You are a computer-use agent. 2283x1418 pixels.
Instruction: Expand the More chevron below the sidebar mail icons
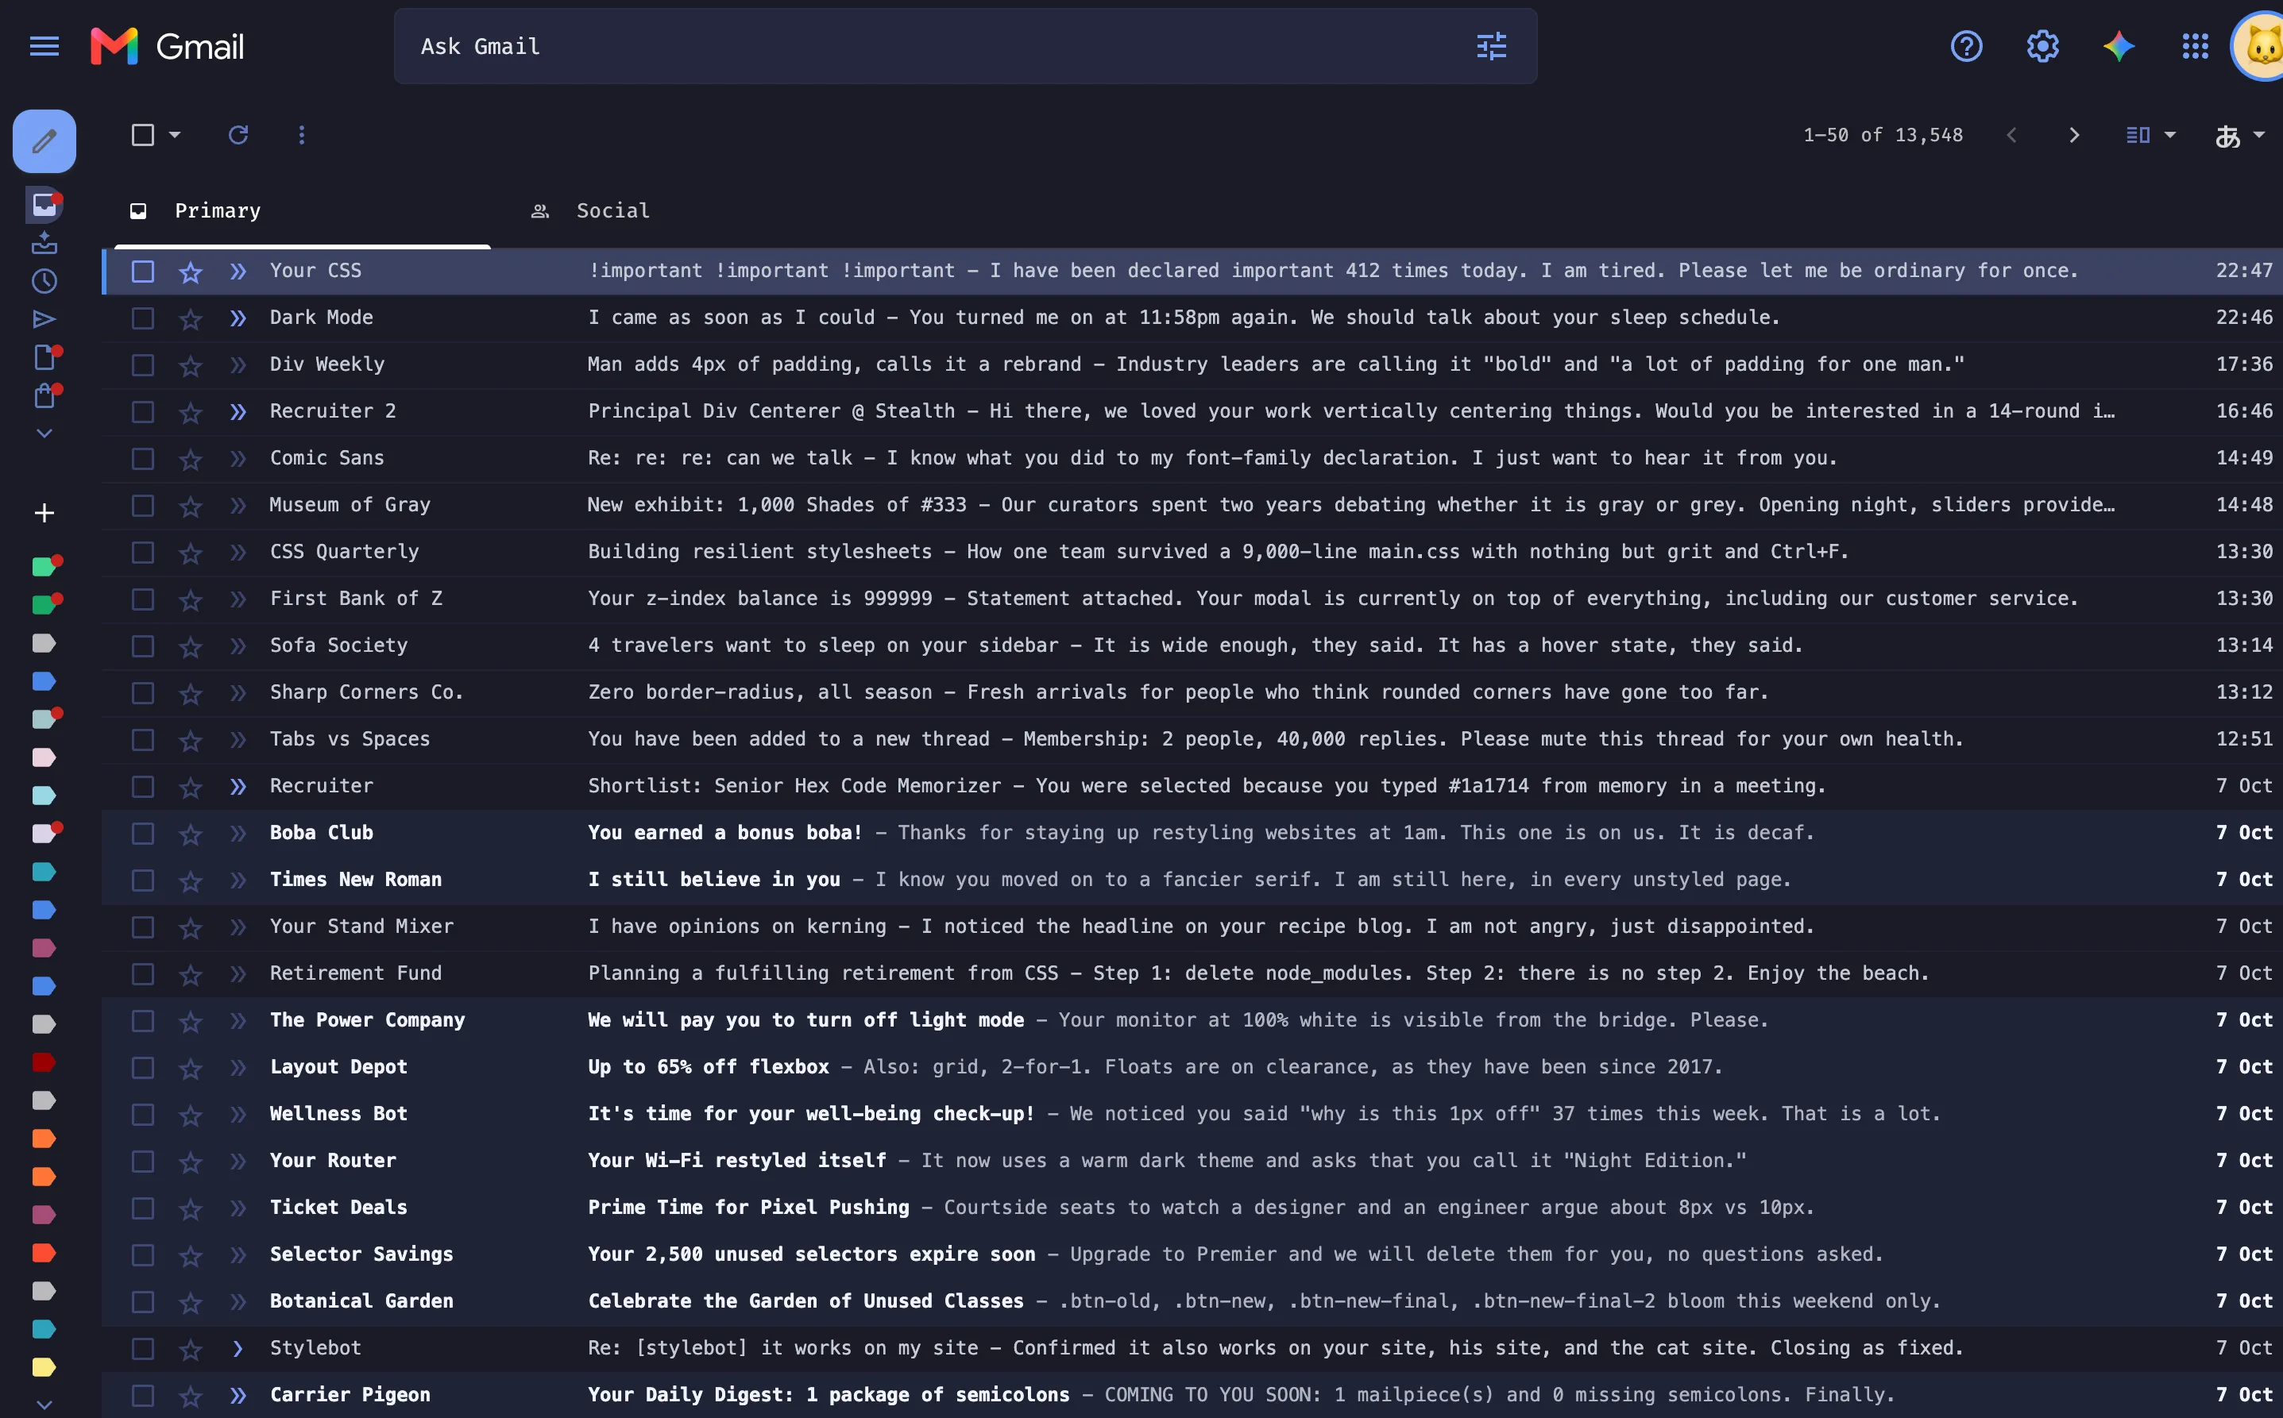[44, 433]
